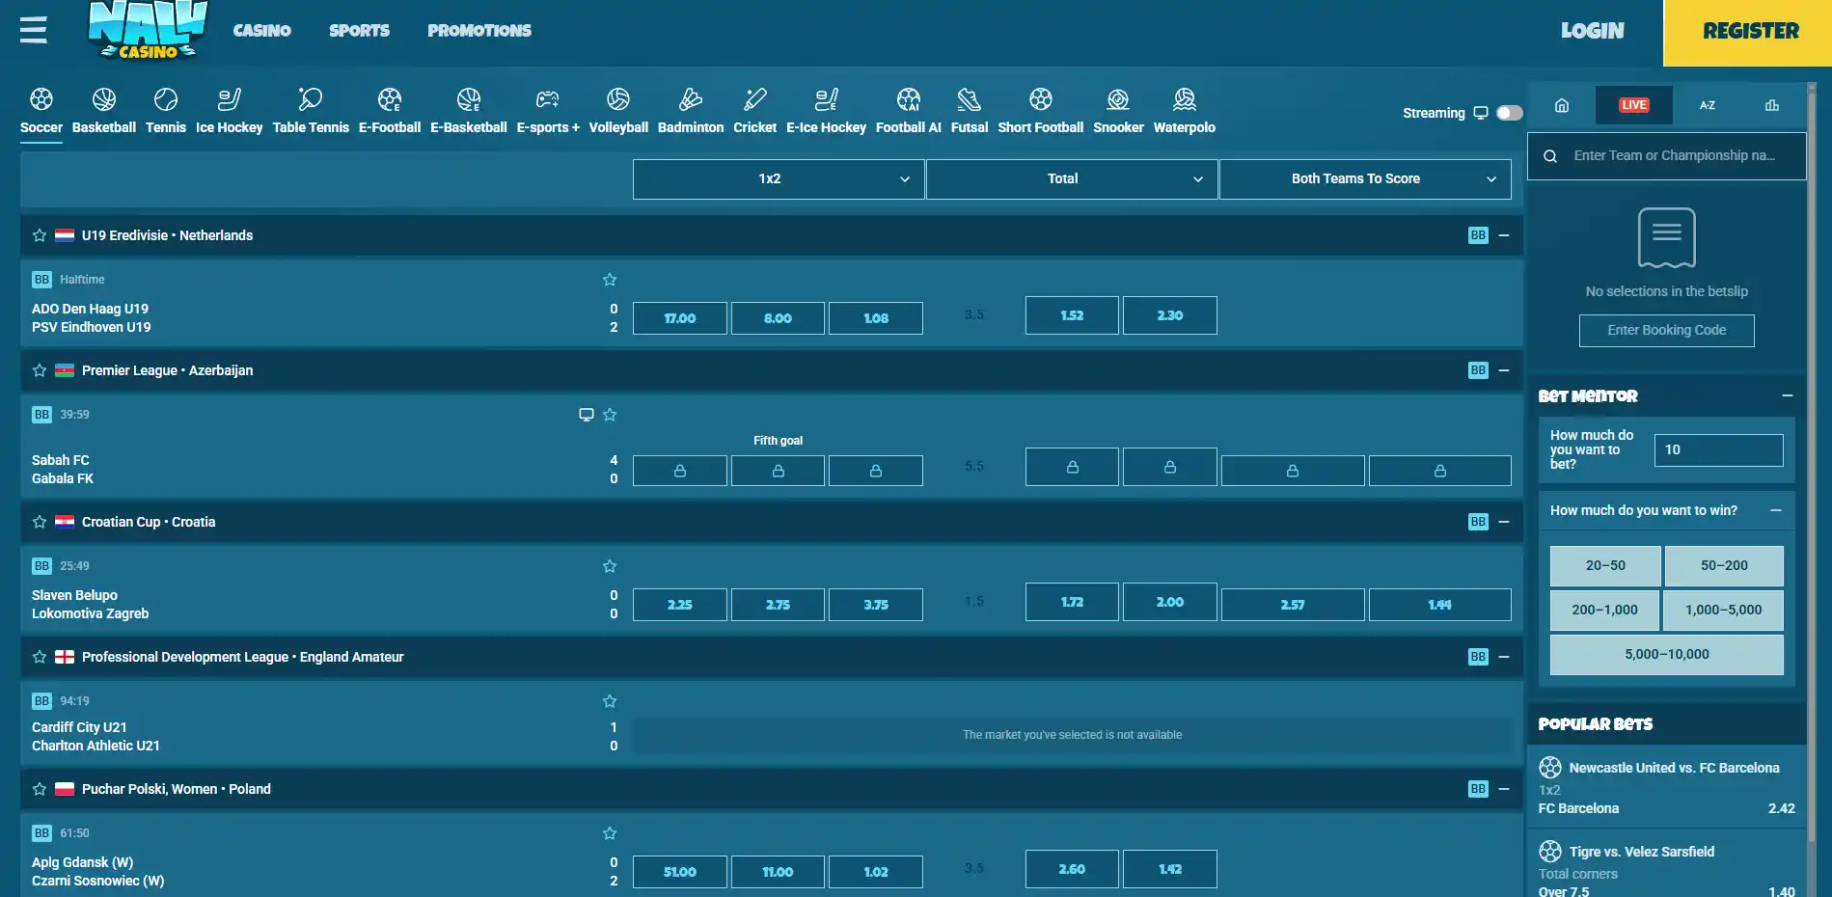Image resolution: width=1832 pixels, height=897 pixels.
Task: Click the home icon in betslip panel
Action: point(1562,105)
